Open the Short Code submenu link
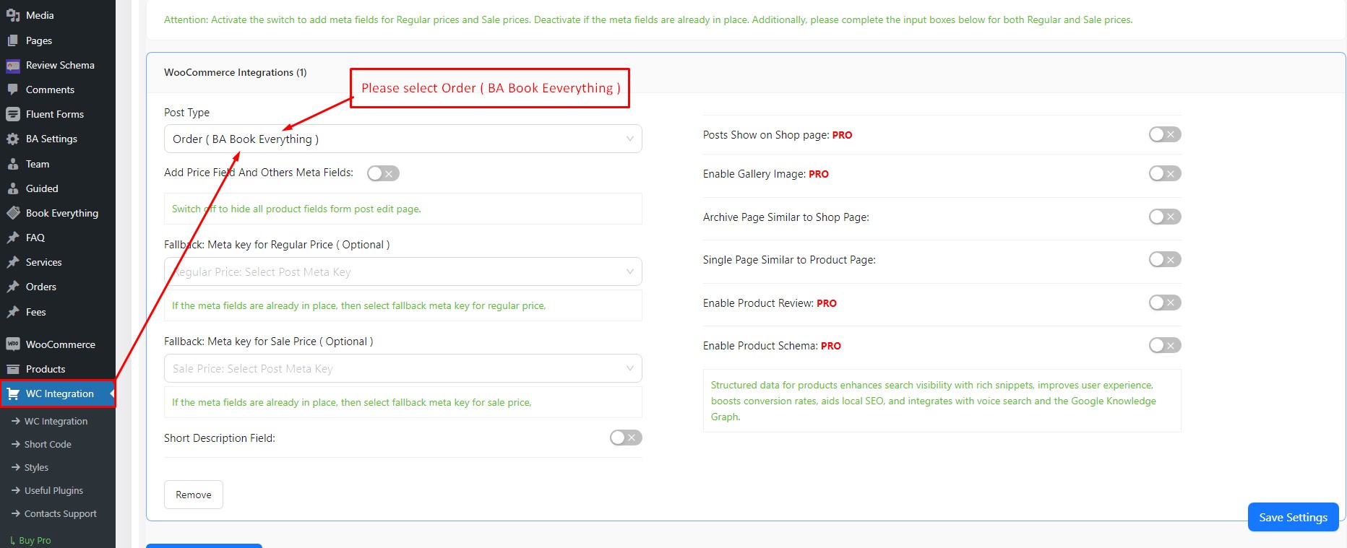 [x=48, y=444]
